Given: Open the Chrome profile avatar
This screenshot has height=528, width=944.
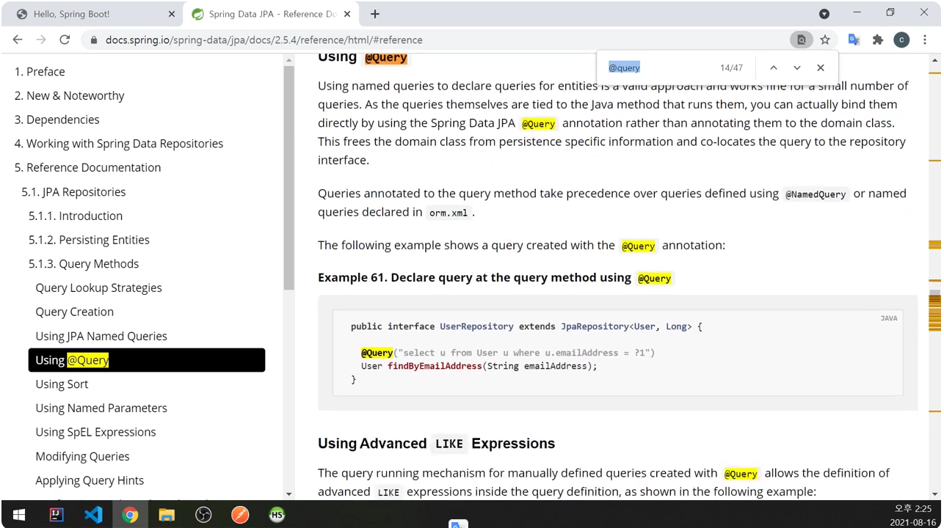Looking at the screenshot, I should point(901,40).
